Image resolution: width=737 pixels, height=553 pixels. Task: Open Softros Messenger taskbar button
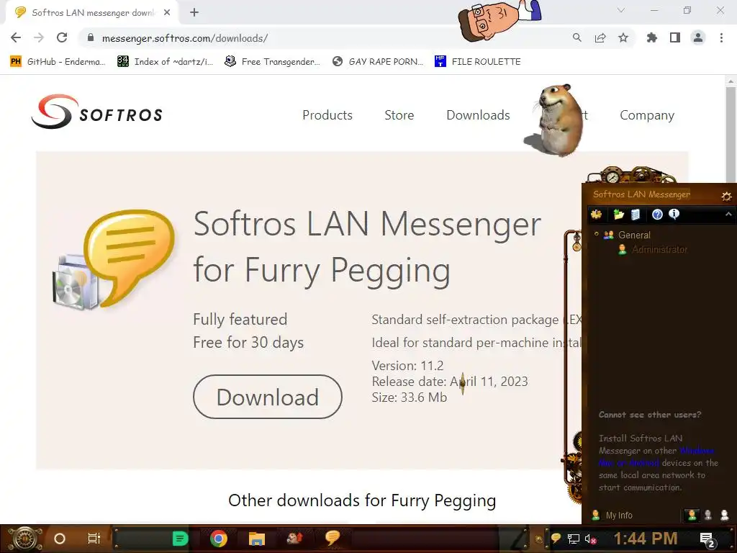coord(333,538)
